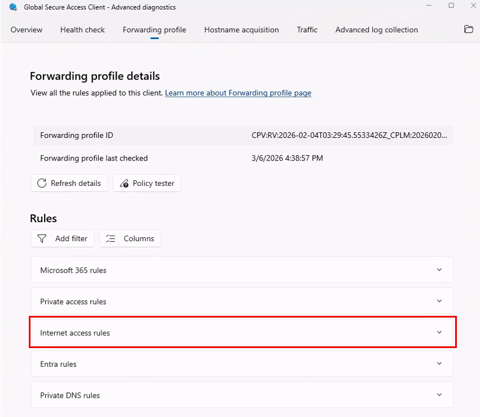Switch to Advanced log collection tab

click(377, 30)
